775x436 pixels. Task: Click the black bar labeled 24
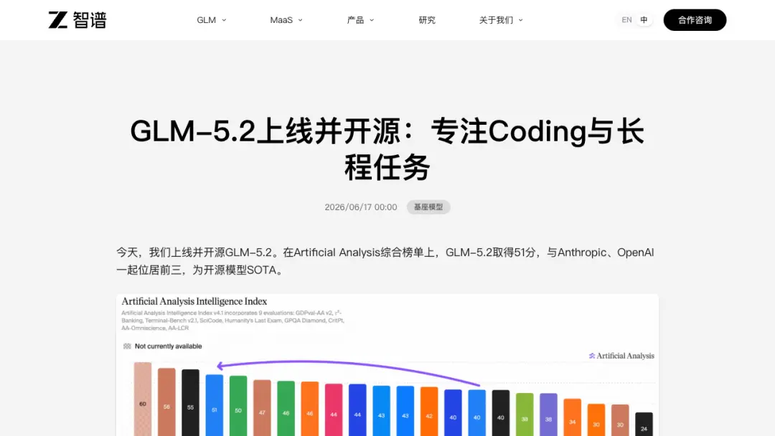tap(644, 424)
